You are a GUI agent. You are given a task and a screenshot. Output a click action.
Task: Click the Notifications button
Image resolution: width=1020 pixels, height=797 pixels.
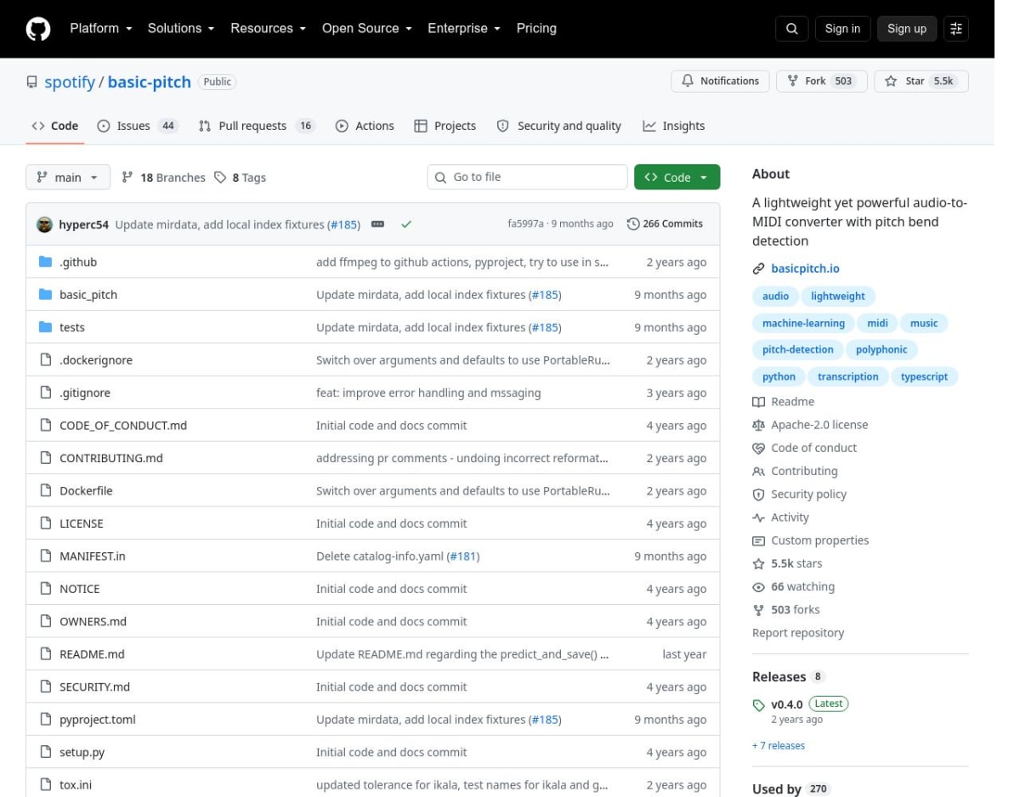721,81
